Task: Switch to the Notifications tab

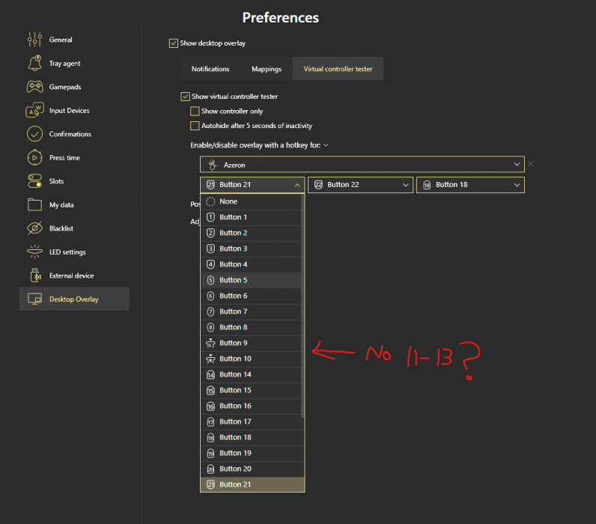Action: coord(210,69)
